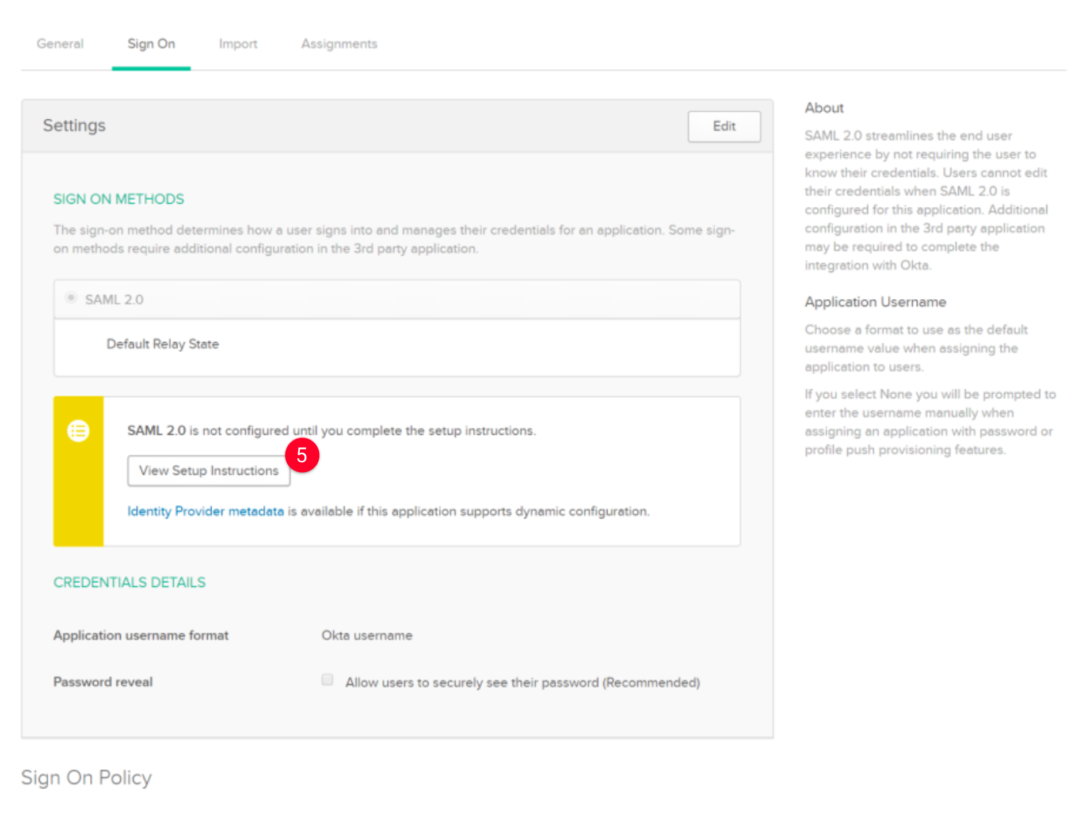Click the CREDENTIALS DETAILS heading
This screenshot has width=1086, height=817.
pos(129,582)
